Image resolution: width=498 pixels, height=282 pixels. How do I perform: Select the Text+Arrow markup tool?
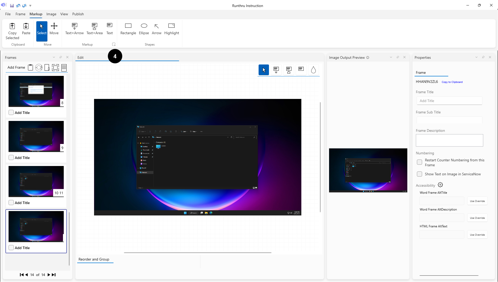[x=74, y=29]
